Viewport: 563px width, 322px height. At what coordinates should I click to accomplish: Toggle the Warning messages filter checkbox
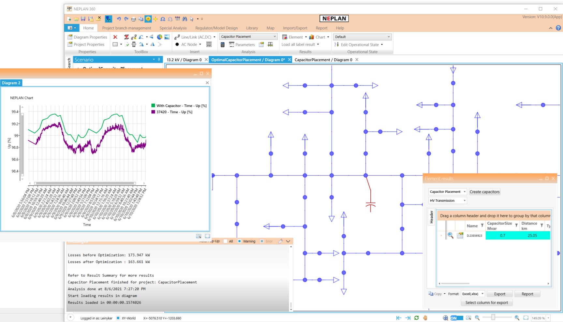point(240,241)
